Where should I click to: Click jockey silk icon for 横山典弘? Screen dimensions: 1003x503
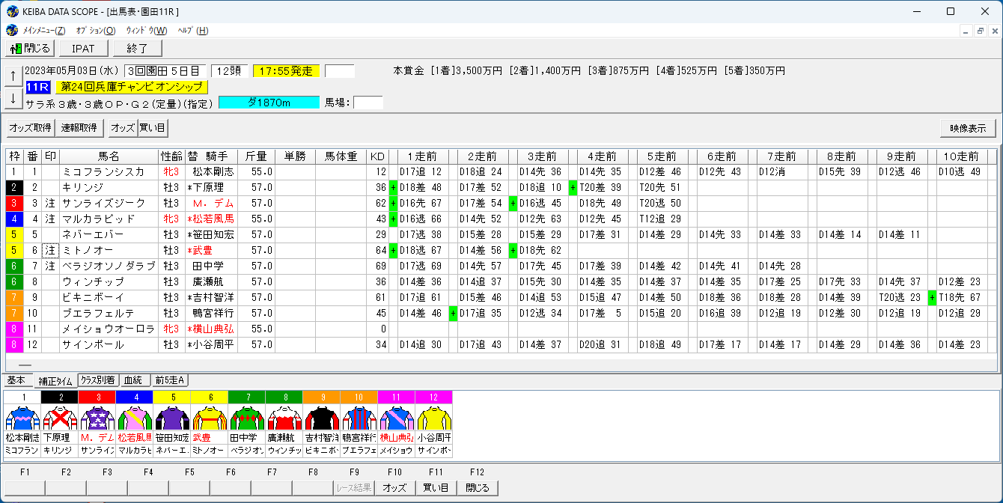[396, 417]
